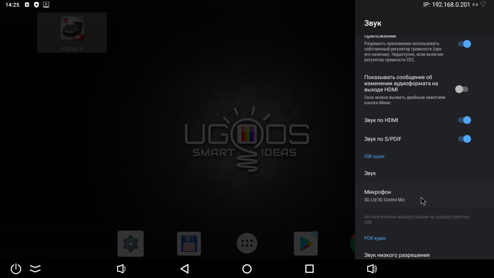494x278 pixels.
Task: Open Recents with the square button
Action: tap(309, 269)
